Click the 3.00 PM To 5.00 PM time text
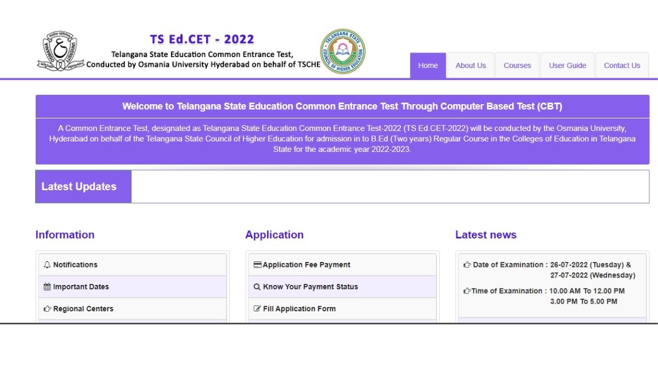 [583, 301]
